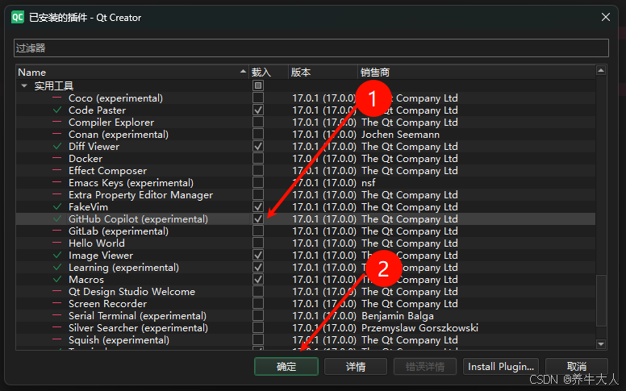Select the Squish (experimental) plugin row
Screen dimensions: 626x391
click(x=306, y=340)
